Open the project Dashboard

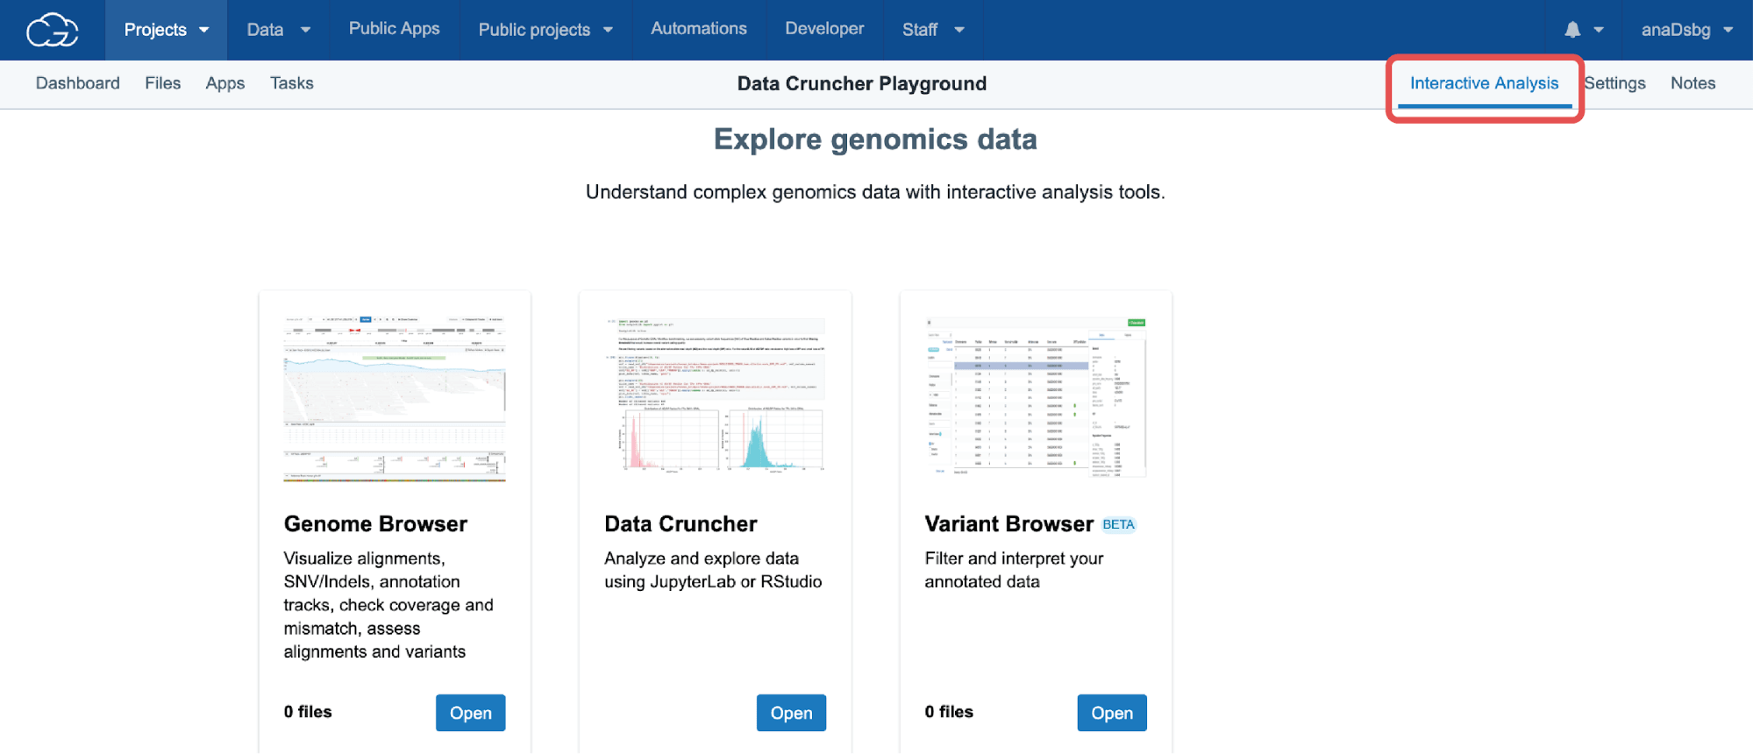(77, 83)
